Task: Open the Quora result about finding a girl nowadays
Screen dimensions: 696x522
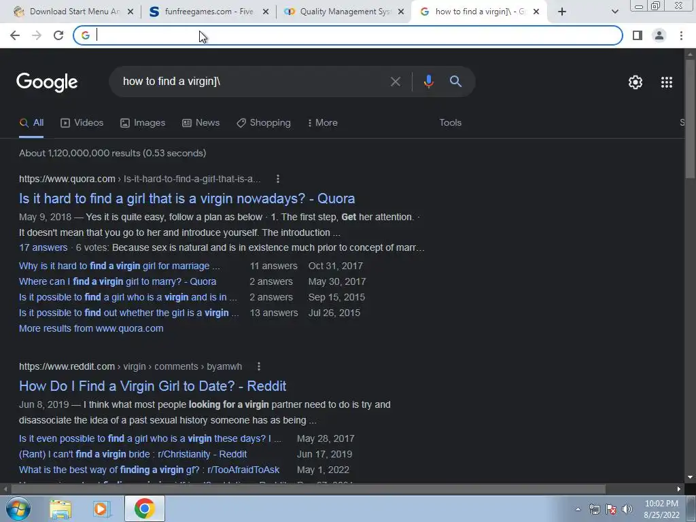Action: 187,198
